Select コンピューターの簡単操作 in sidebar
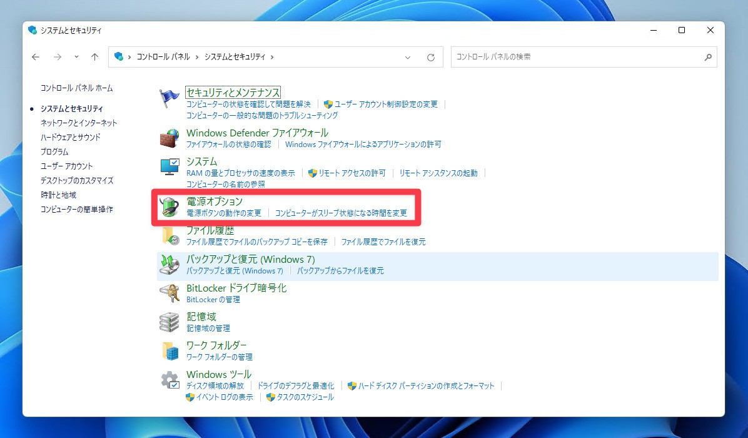Image resolution: width=748 pixels, height=438 pixels. (77, 209)
